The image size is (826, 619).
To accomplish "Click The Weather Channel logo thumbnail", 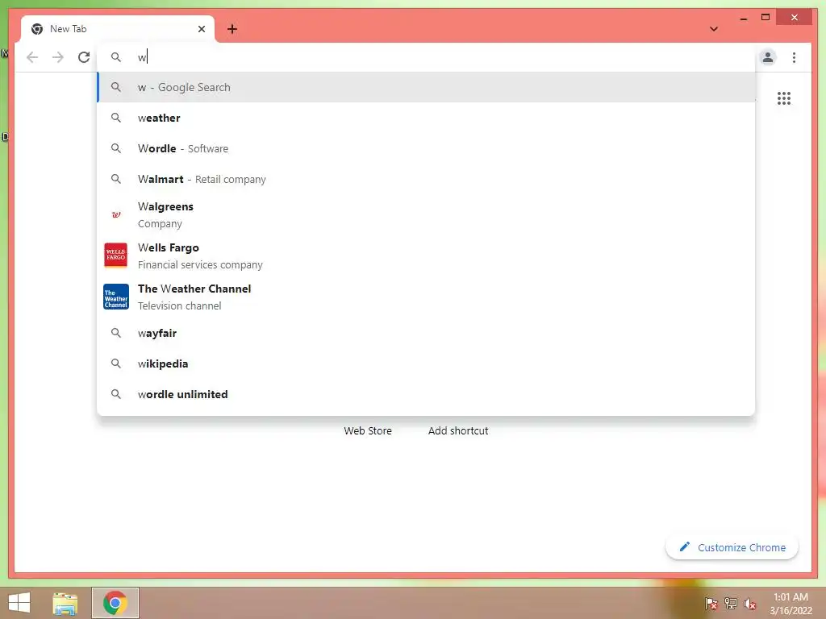I will tap(116, 297).
